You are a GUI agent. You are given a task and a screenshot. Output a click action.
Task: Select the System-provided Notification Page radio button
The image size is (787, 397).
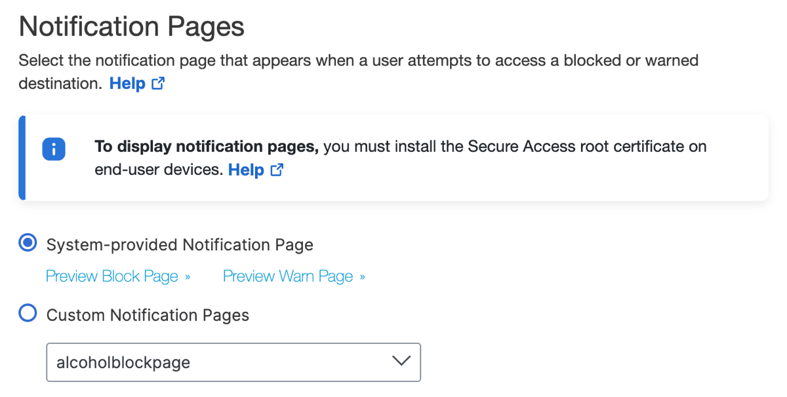tap(28, 244)
